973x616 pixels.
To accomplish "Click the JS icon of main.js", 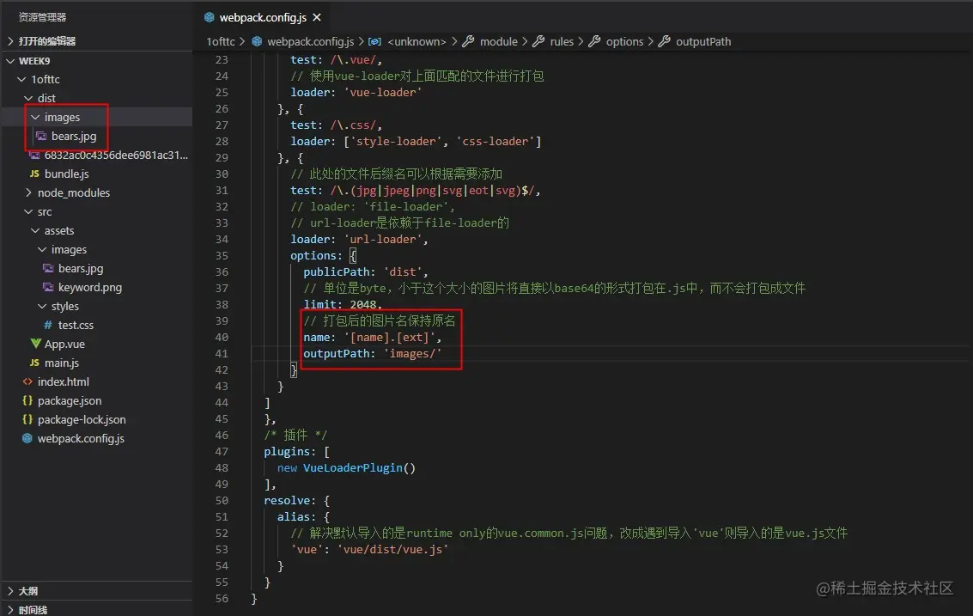I will (x=34, y=363).
